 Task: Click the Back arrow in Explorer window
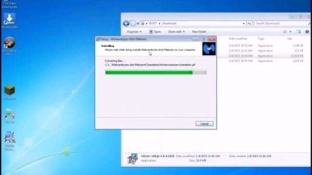coord(126,23)
